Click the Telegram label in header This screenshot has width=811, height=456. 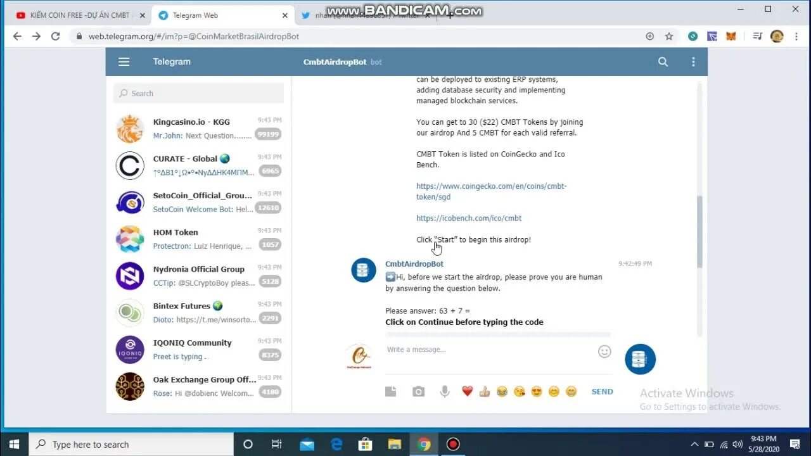tap(172, 61)
